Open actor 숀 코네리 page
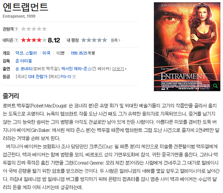223x193 pixels. pyautogui.click(x=24, y=69)
